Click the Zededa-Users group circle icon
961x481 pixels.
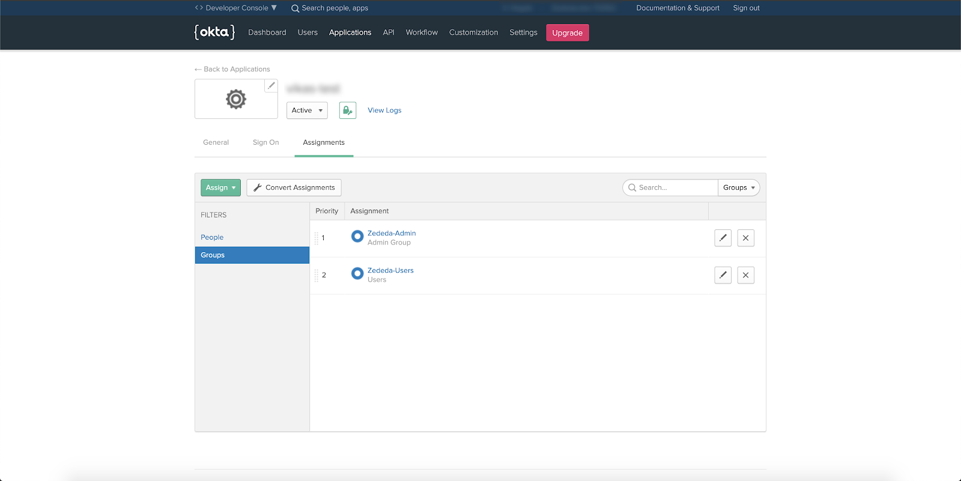pos(357,274)
